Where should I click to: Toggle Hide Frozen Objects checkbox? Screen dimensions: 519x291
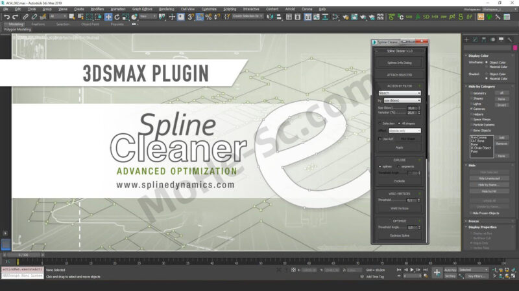[472, 213]
